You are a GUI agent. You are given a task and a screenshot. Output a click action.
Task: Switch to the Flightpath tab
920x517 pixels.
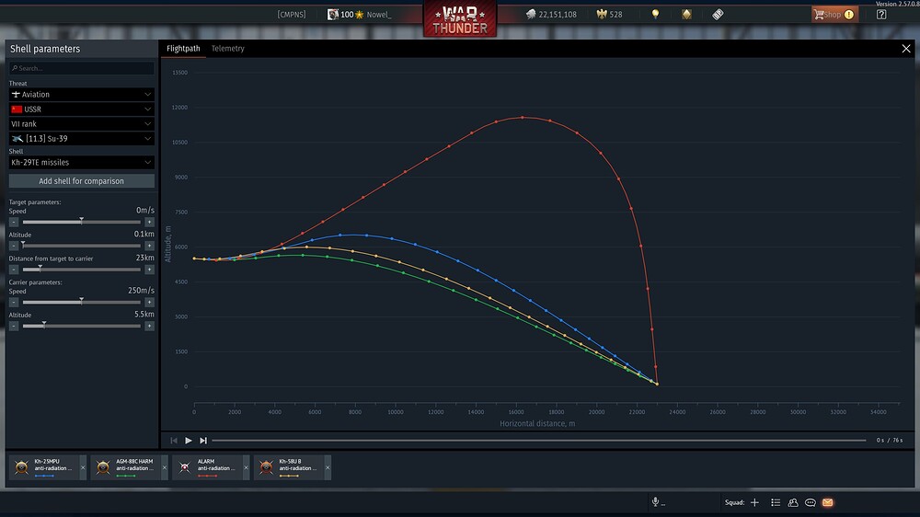point(183,49)
